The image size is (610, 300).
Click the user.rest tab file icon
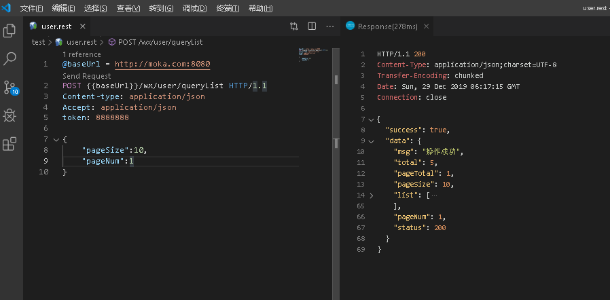(33, 26)
